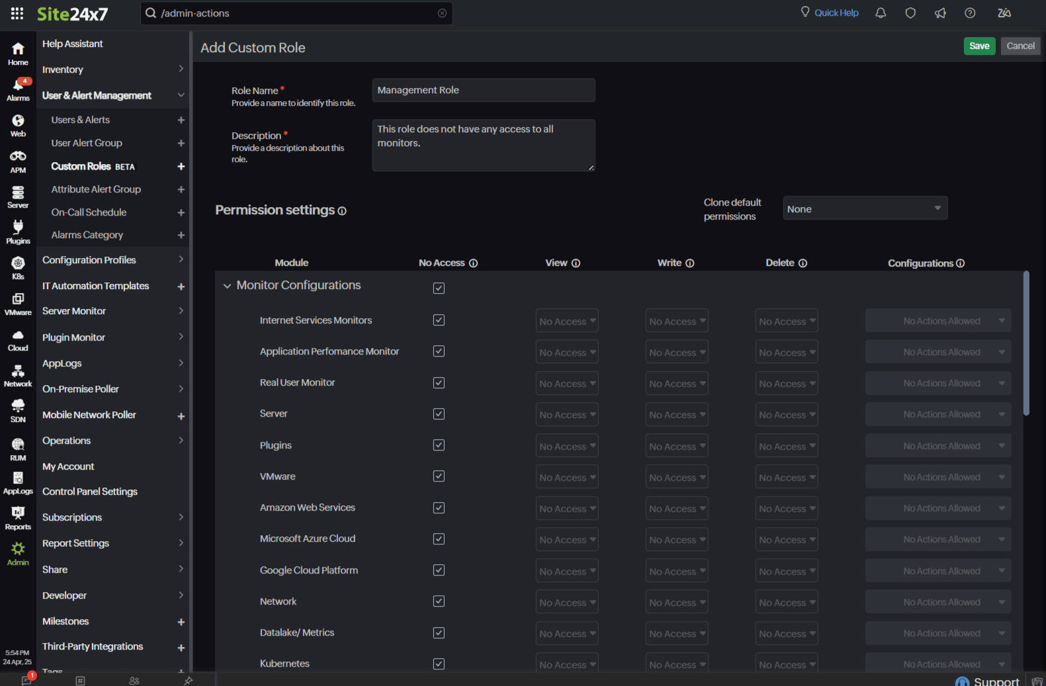Open the Server section icon
The height and width of the screenshot is (686, 1046).
pyautogui.click(x=18, y=197)
